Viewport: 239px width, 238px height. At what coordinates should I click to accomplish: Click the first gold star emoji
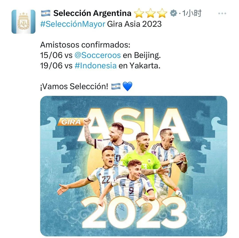(139, 13)
